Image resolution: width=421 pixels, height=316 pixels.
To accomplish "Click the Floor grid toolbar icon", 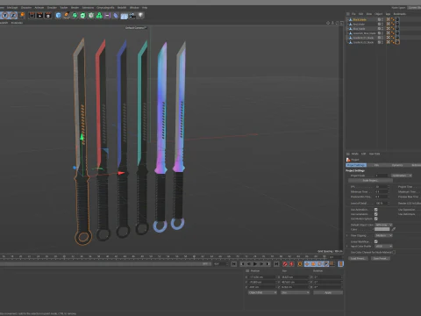I will 125,16.
